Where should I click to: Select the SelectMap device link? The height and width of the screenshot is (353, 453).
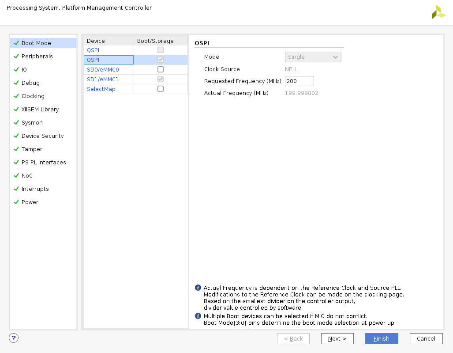pos(101,89)
